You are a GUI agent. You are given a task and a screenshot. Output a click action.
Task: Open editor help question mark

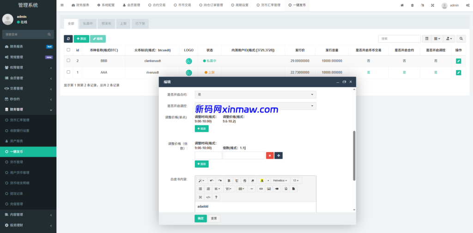[x=216, y=197]
